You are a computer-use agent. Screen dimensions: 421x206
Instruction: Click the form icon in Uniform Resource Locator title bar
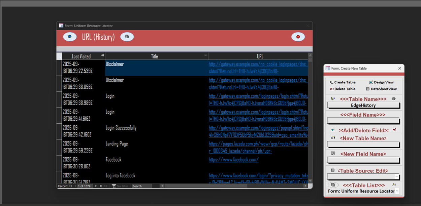coord(61,26)
